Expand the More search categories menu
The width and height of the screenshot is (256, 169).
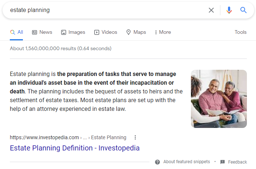pyautogui.click(x=163, y=32)
